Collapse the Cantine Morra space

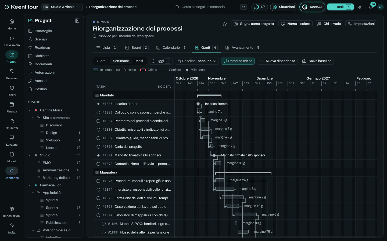coord(30,110)
